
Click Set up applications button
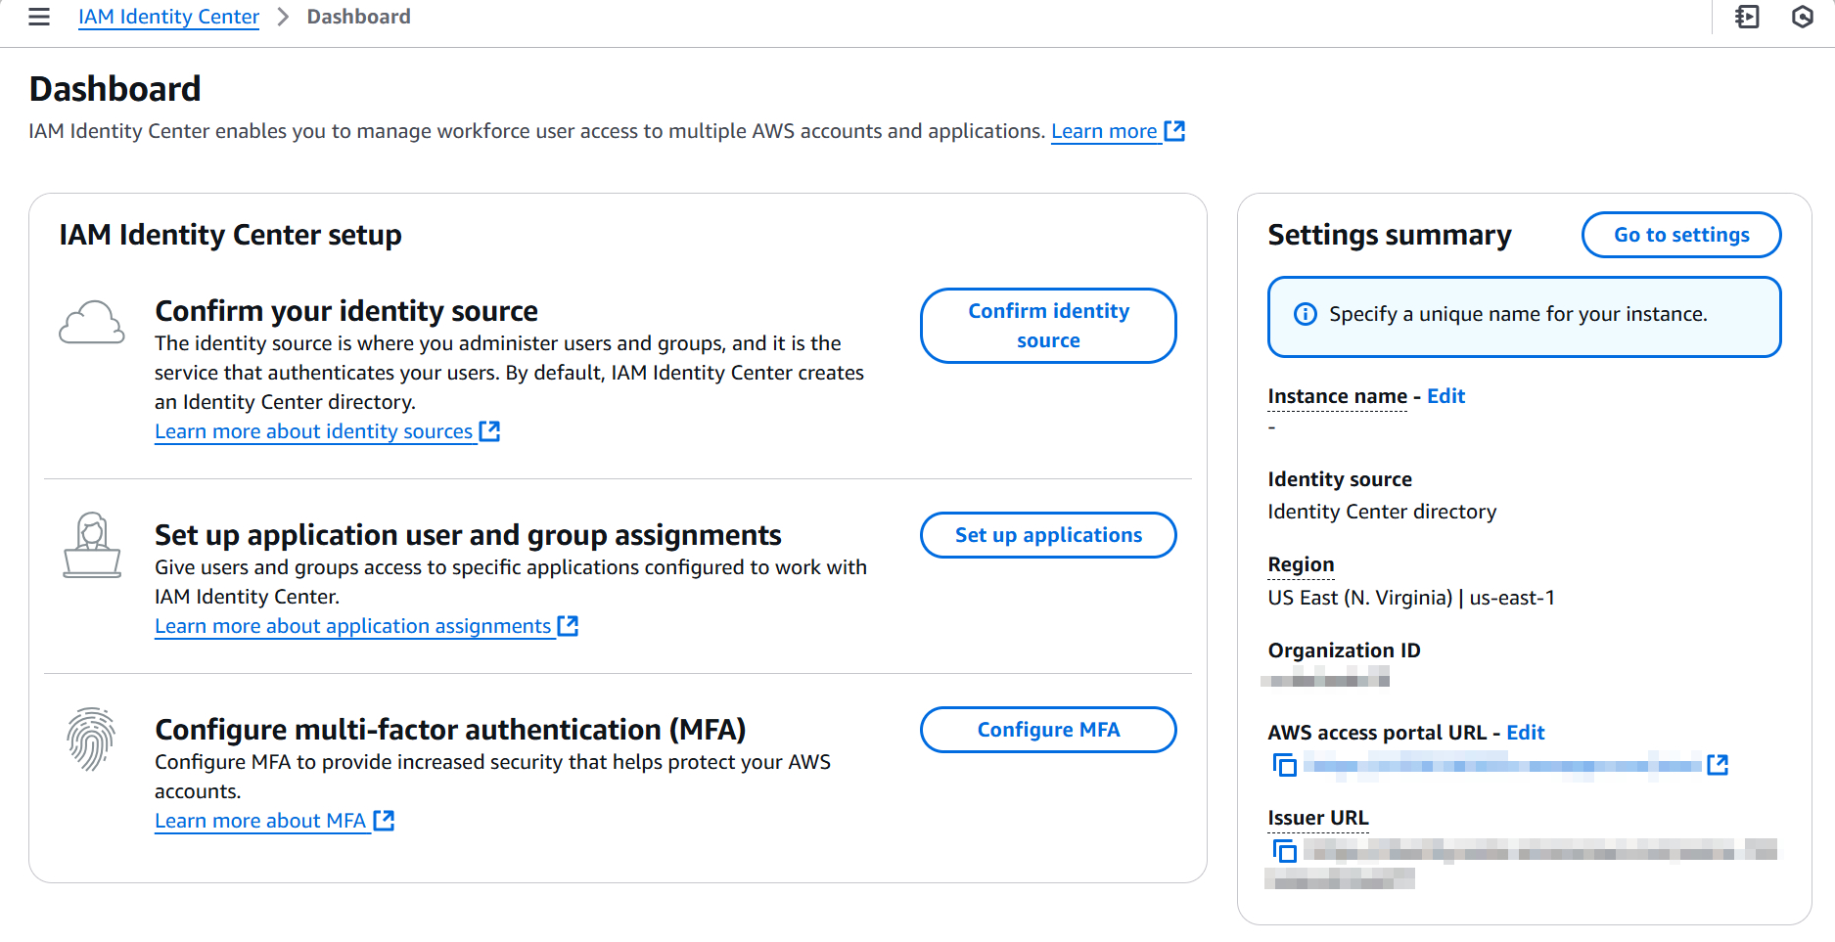[1048, 535]
